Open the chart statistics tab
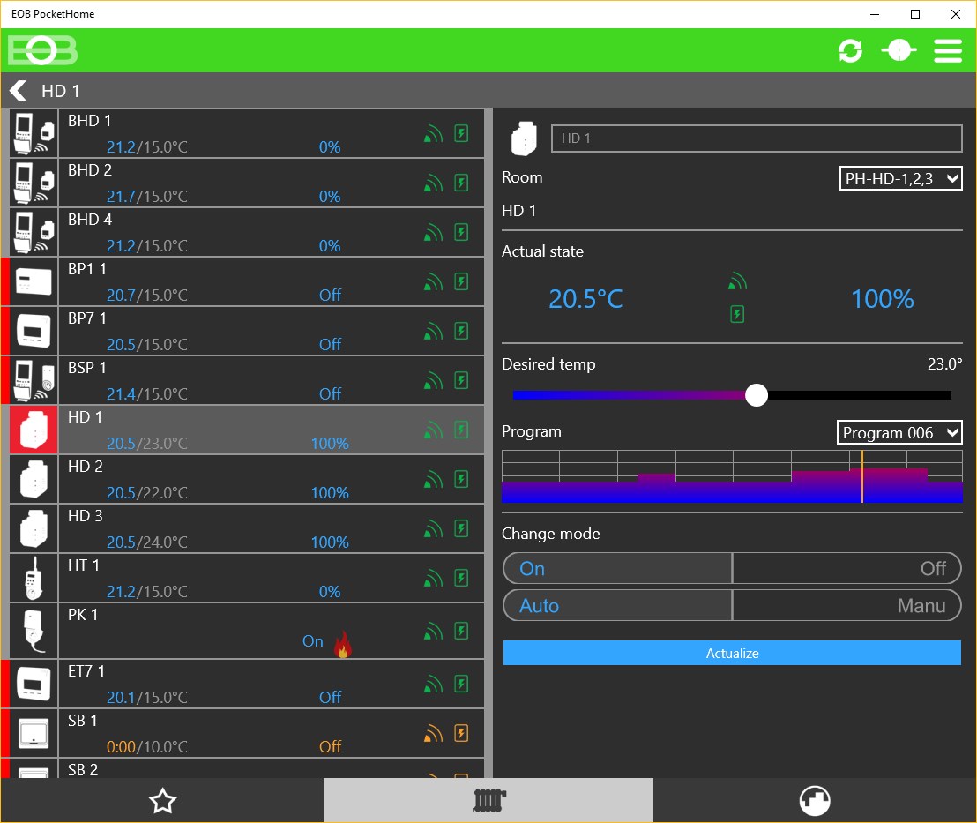977x823 pixels. point(815,801)
